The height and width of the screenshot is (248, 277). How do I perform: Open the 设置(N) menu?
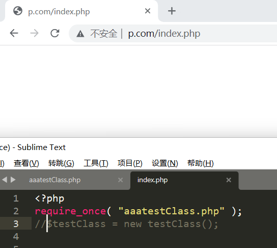pos(165,163)
